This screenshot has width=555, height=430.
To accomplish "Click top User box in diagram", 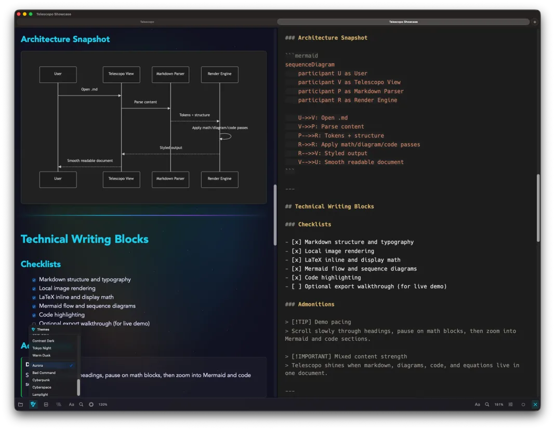I will coord(58,75).
